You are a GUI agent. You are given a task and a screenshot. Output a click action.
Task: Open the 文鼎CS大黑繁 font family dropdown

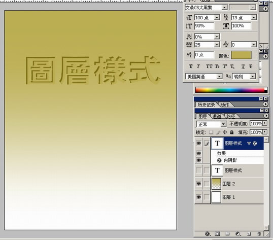(224, 7)
